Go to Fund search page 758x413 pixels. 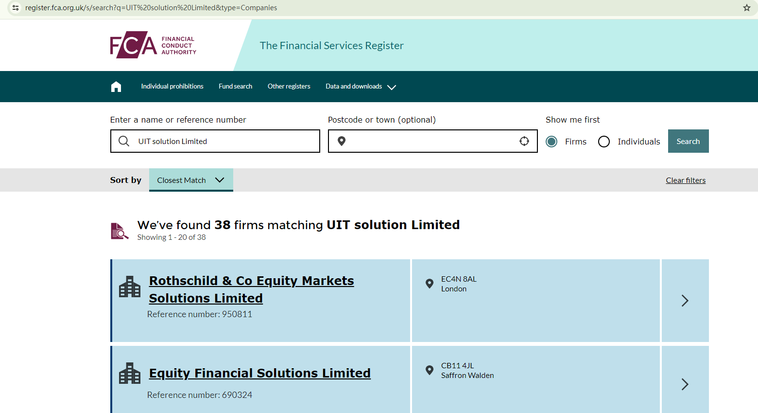click(235, 87)
